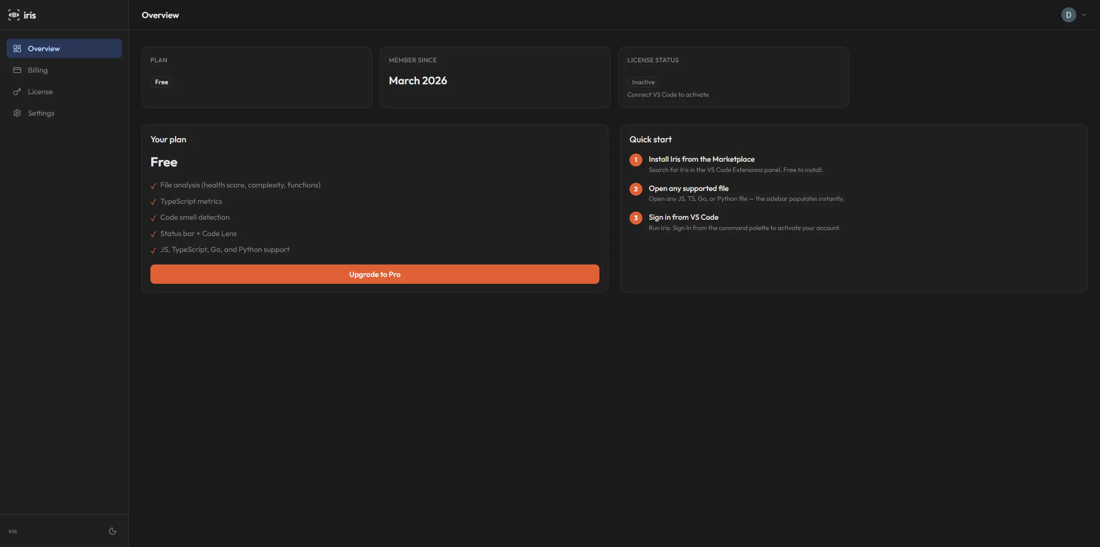
Task: Click the License key icon
Action: pyautogui.click(x=17, y=92)
